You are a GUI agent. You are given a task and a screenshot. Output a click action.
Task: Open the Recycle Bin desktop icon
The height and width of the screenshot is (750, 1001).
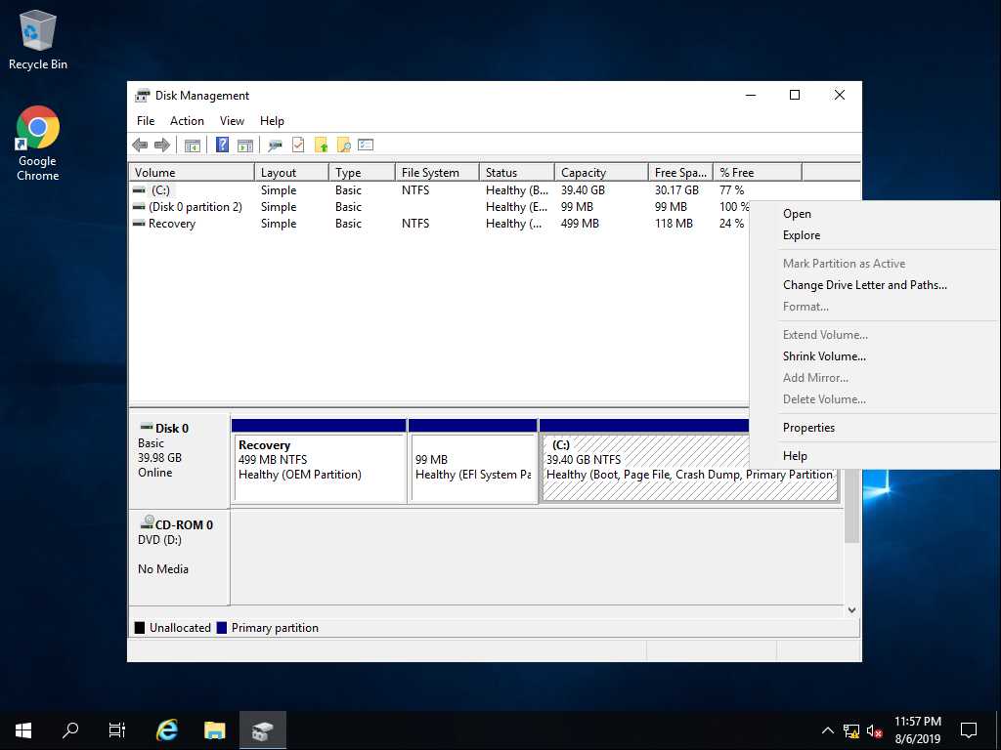37,37
